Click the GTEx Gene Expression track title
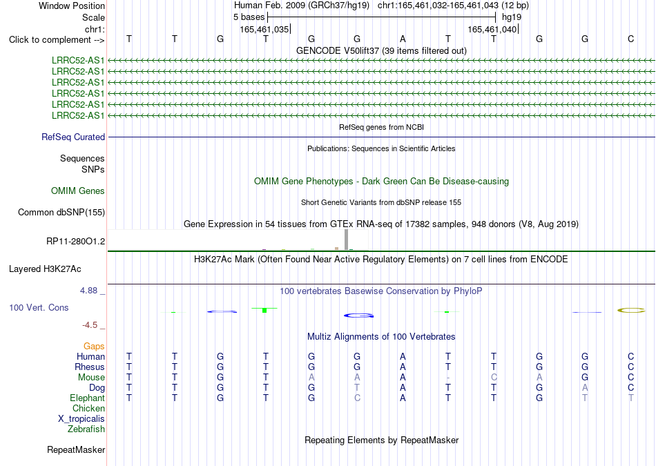Viewport: 656px width, 466px height. 381,224
